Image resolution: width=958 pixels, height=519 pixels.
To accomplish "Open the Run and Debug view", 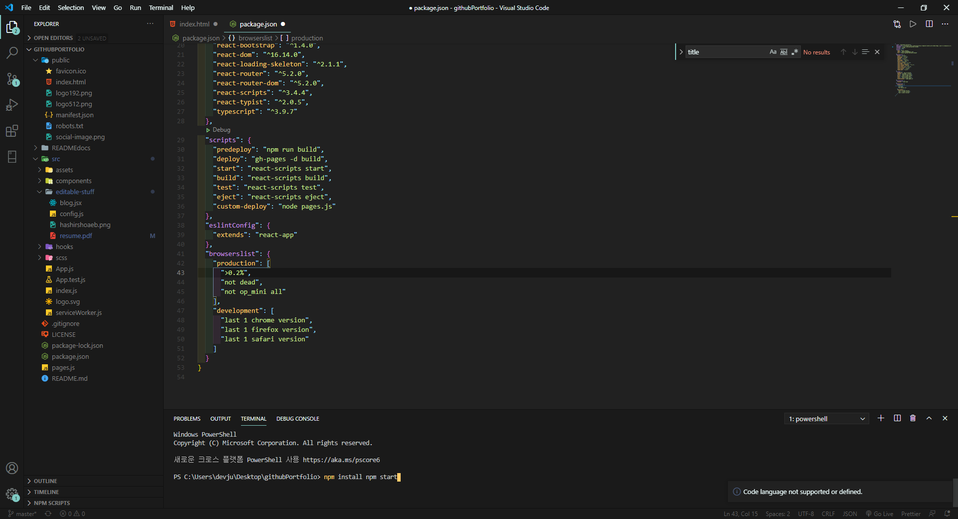I will (x=12, y=105).
